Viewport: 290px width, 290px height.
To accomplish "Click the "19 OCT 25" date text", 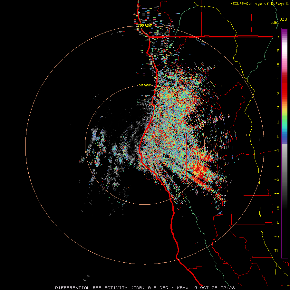I will [x=204, y=288].
